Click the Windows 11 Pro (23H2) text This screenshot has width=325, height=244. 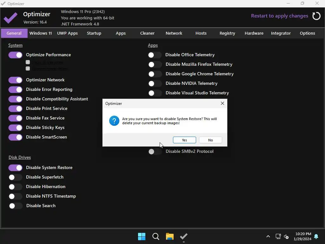coord(83,12)
